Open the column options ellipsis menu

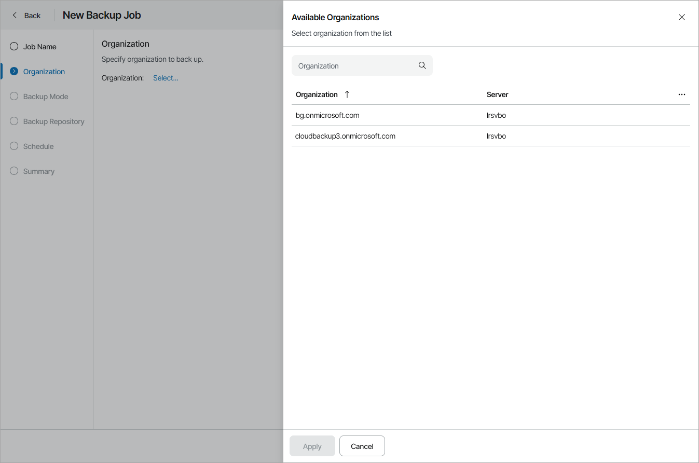click(x=681, y=94)
